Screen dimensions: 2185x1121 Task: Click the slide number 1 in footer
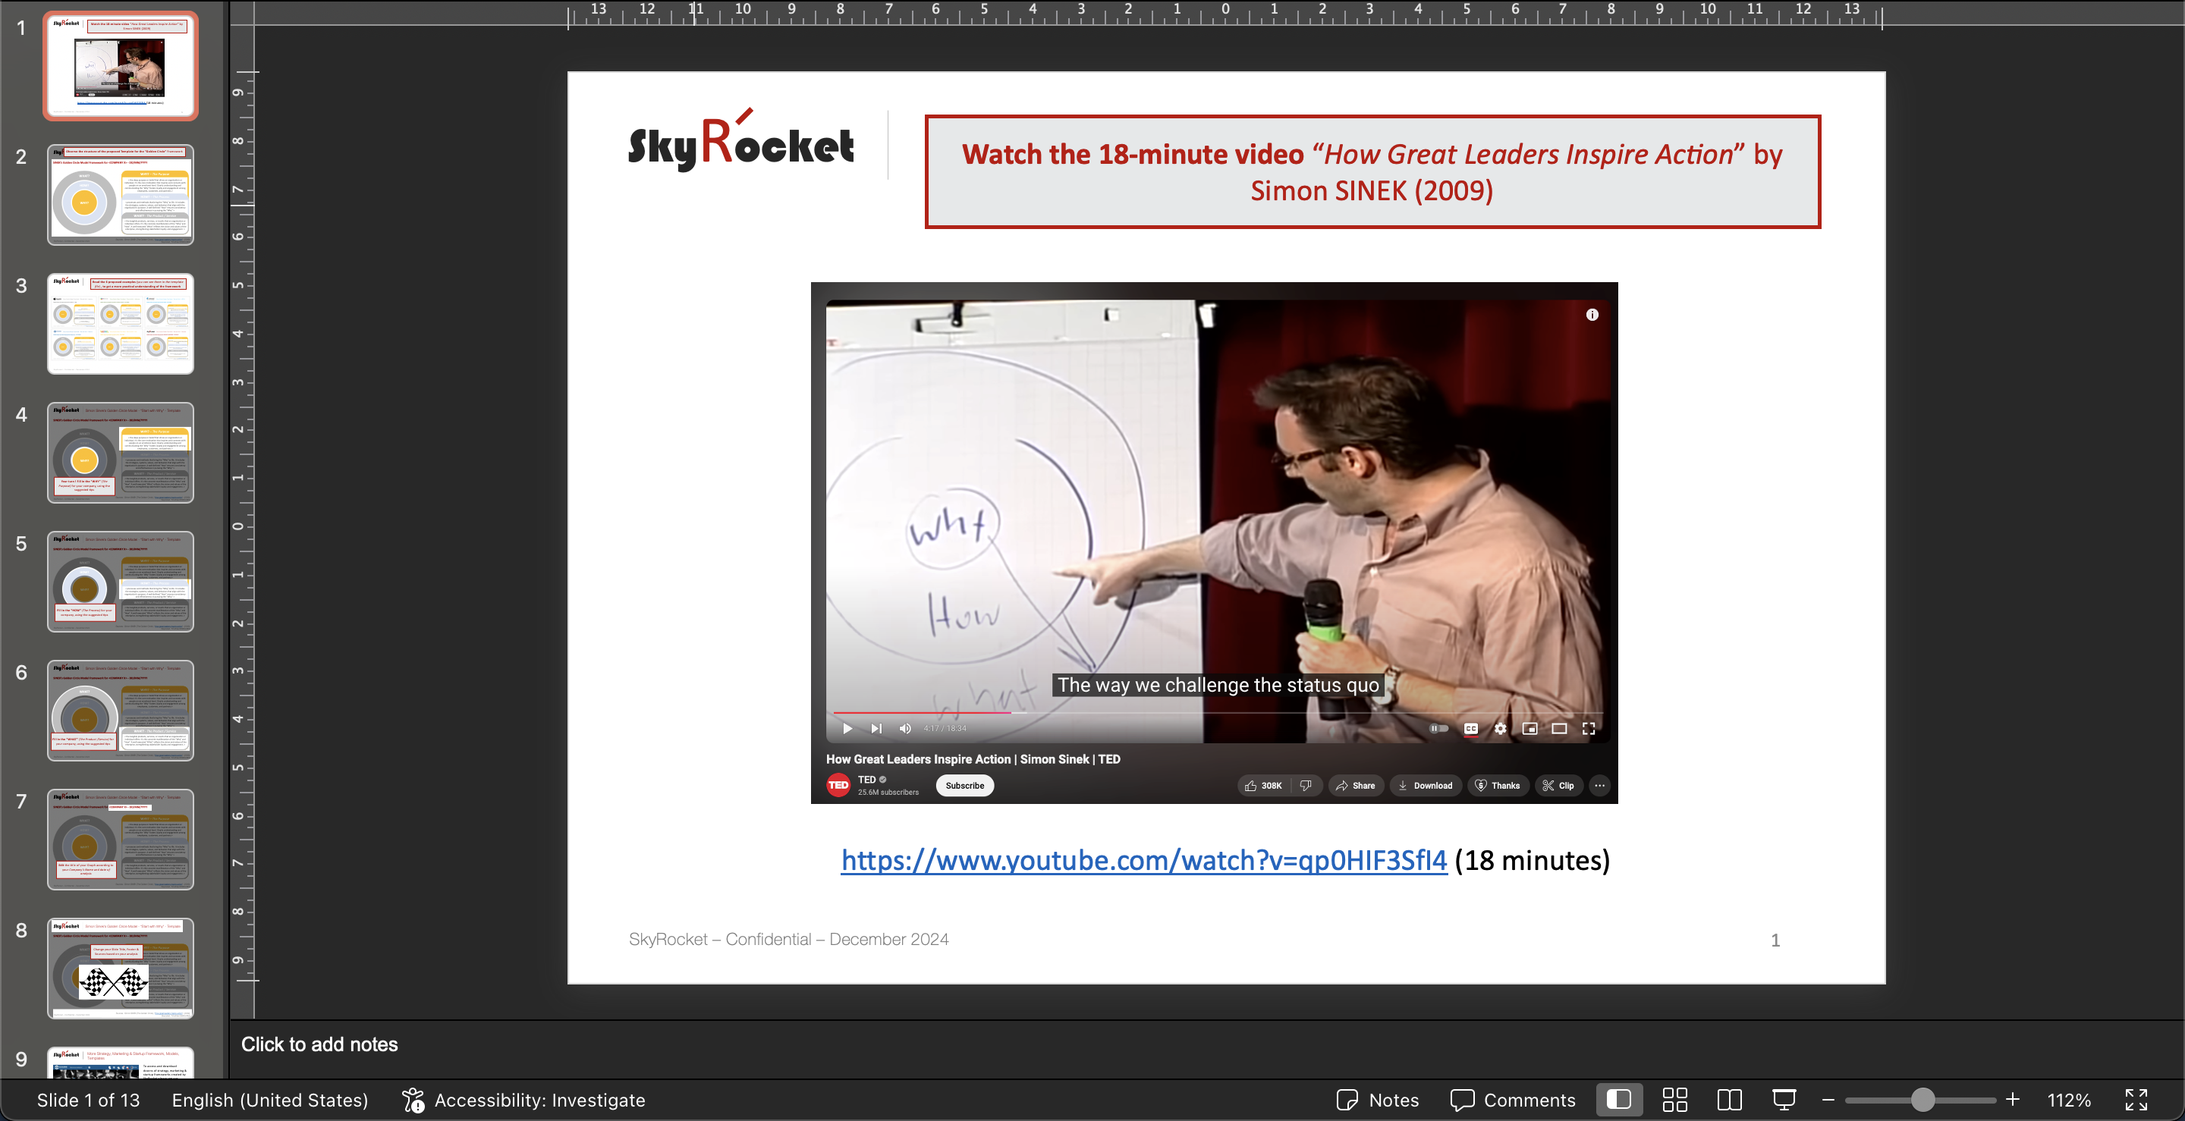click(x=1775, y=940)
